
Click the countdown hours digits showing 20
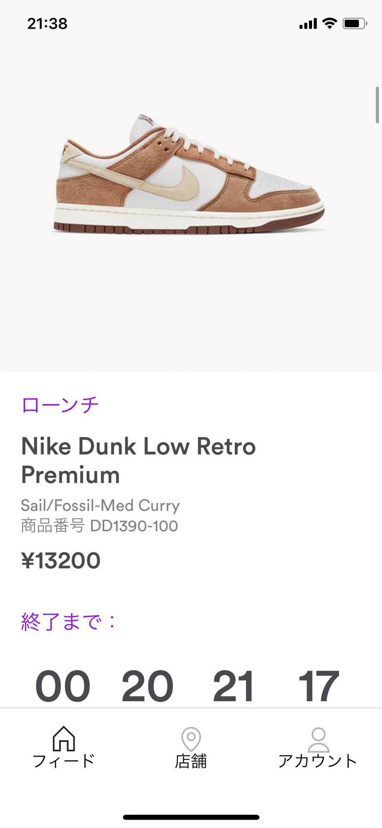147,686
